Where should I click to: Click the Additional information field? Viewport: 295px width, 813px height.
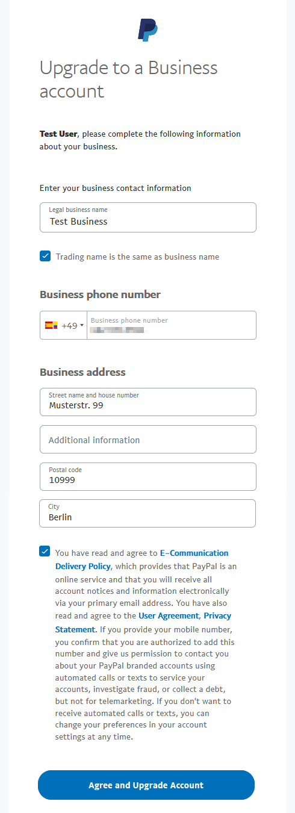[148, 440]
